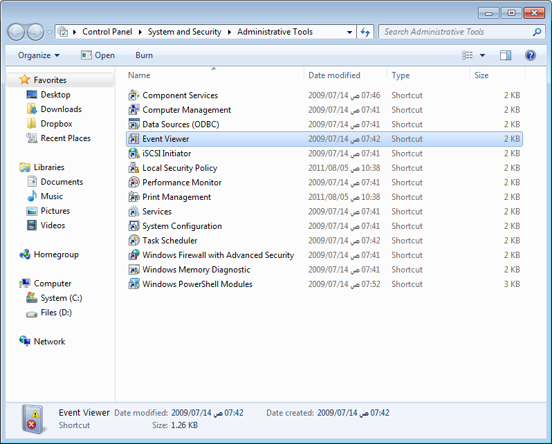Screen dimensions: 552x444
Task: Toggle the preview pane button
Action: tap(506, 55)
